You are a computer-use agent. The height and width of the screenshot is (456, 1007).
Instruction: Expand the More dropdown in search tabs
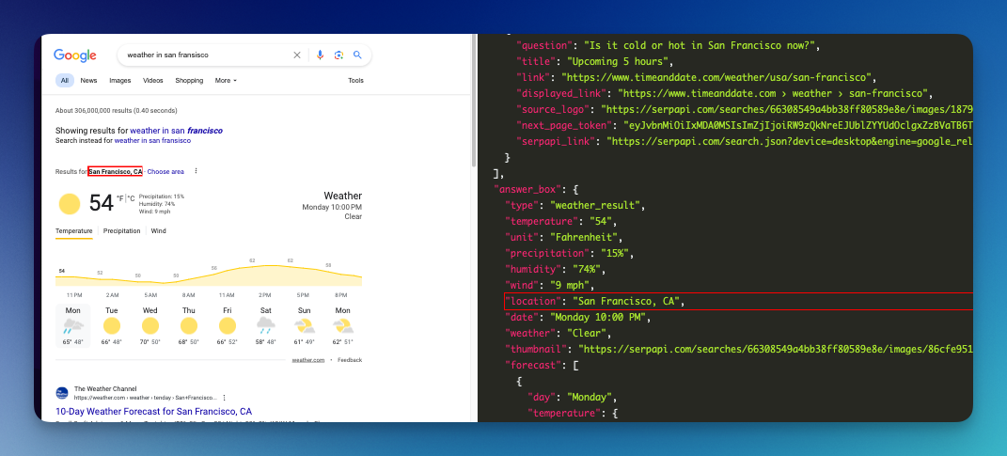[x=226, y=80]
